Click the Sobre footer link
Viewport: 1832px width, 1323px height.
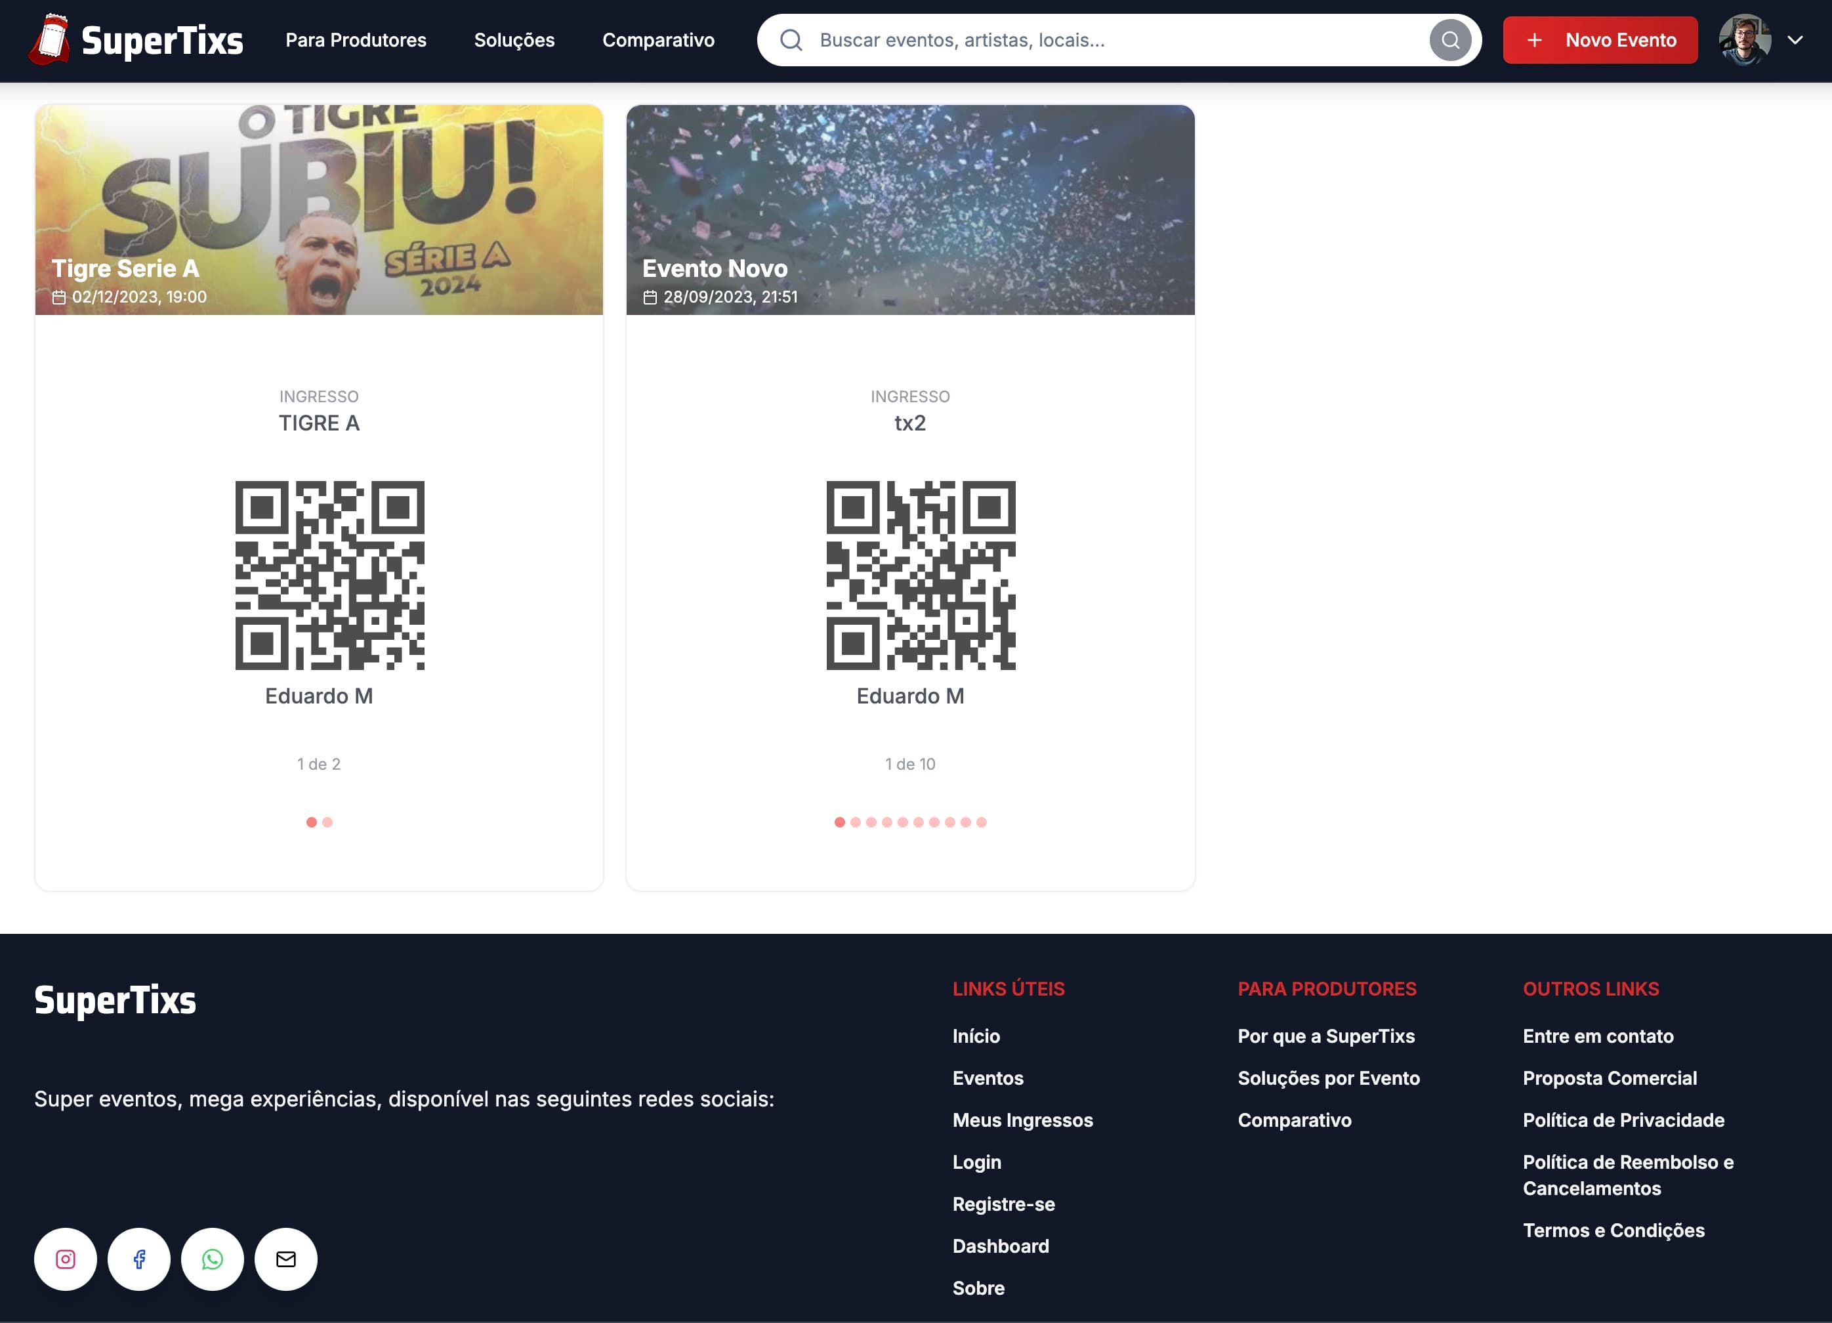(978, 1288)
